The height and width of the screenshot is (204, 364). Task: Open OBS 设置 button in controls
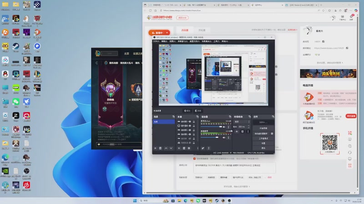[x=263, y=143]
